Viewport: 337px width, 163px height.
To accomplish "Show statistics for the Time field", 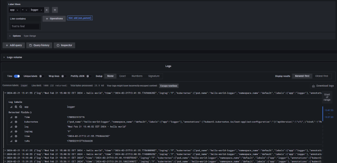I will (x=11, y=117).
